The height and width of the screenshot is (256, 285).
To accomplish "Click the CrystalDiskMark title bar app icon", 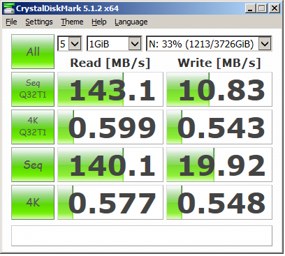I will [x=8, y=8].
